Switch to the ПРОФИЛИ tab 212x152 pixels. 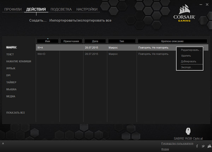point(12,9)
